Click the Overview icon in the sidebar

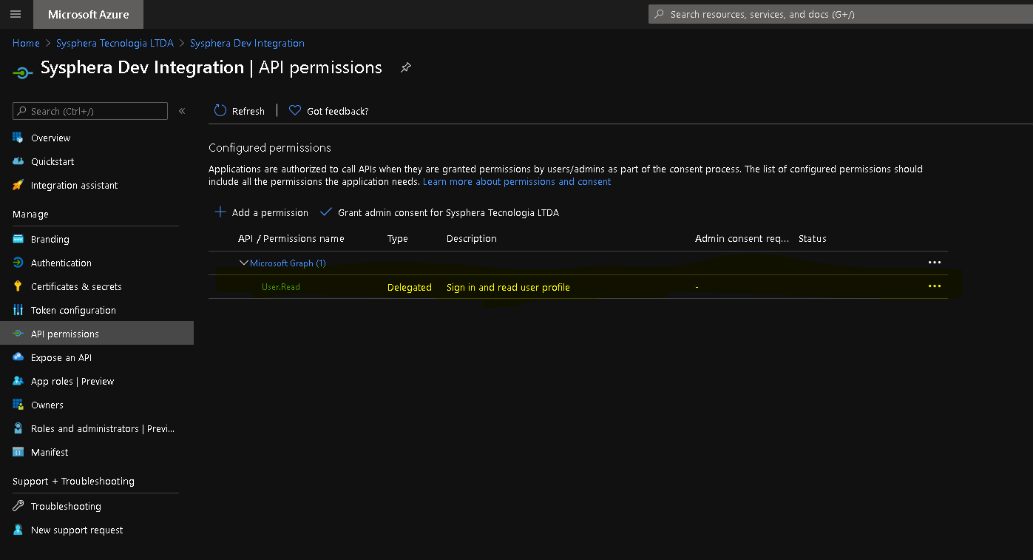[x=18, y=138]
